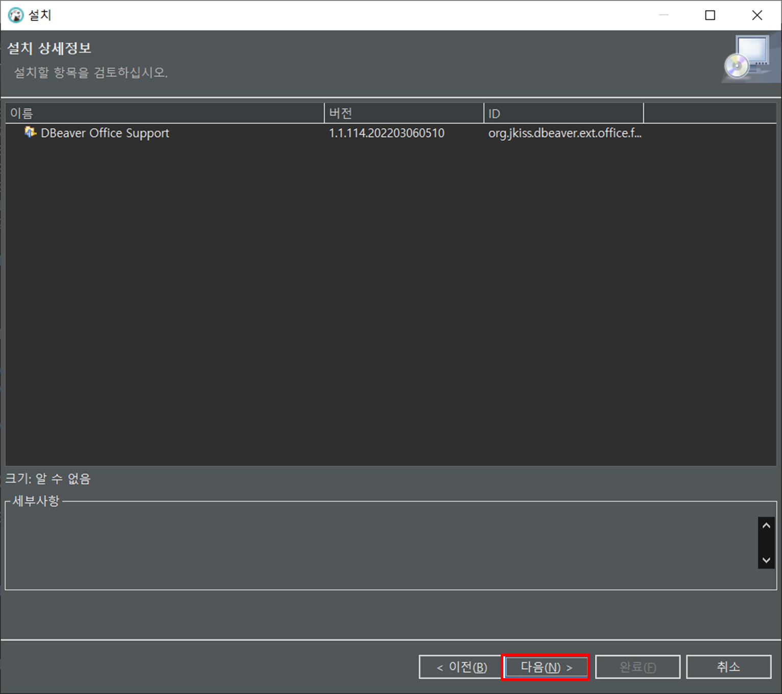
Task: Click the 완료(F) finish button
Action: [x=638, y=667]
